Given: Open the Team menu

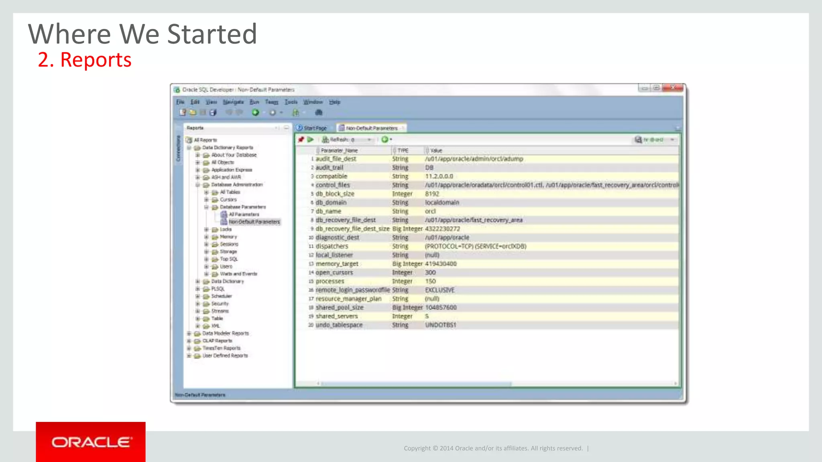Looking at the screenshot, I should coord(271,102).
